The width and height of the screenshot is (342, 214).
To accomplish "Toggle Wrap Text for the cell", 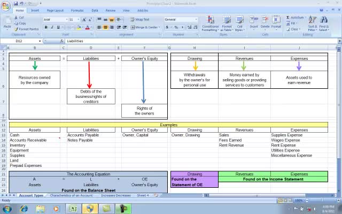I will pos(139,19).
